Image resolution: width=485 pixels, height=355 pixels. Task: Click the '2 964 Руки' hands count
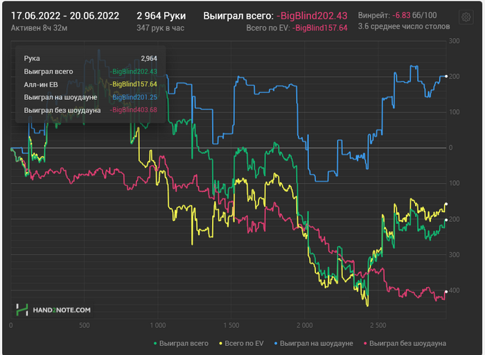[x=161, y=16]
